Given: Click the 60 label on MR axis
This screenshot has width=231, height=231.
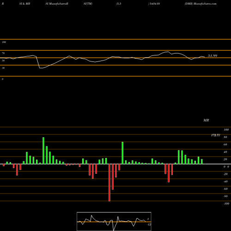Looking at the screenshot, I should click(x=225, y=145).
